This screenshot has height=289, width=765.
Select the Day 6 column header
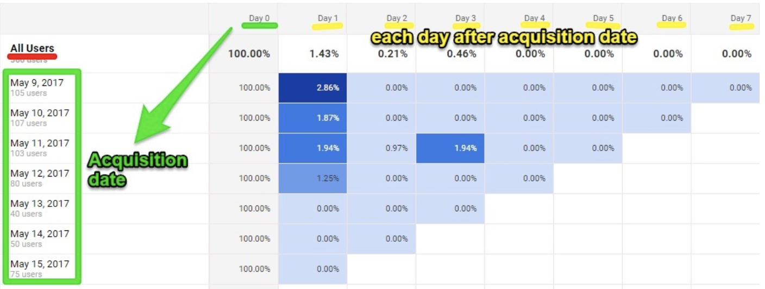672,18
